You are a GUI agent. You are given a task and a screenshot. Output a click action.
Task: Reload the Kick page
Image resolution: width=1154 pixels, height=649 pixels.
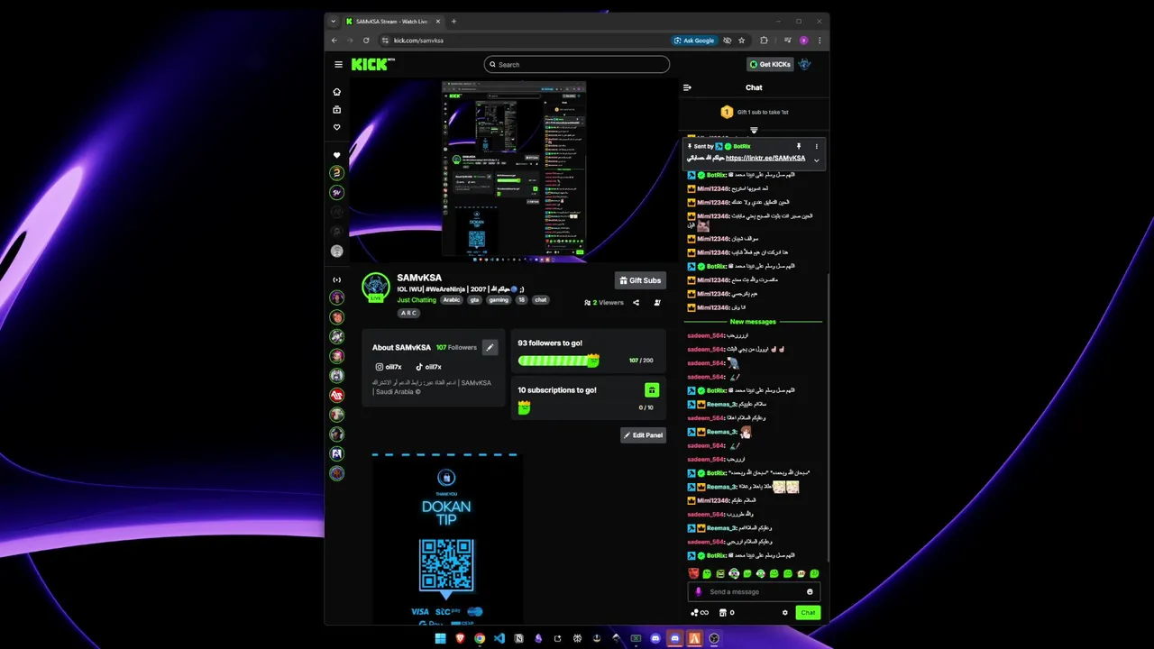(366, 41)
